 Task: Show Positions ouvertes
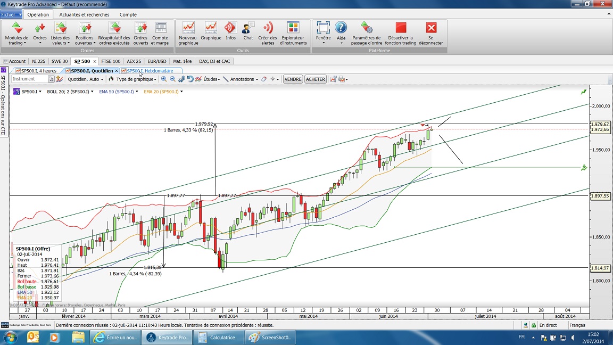point(85,34)
